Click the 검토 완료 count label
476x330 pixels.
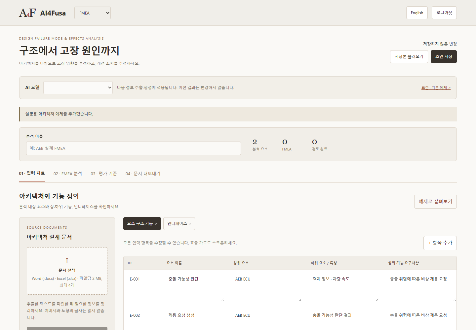coord(320,149)
